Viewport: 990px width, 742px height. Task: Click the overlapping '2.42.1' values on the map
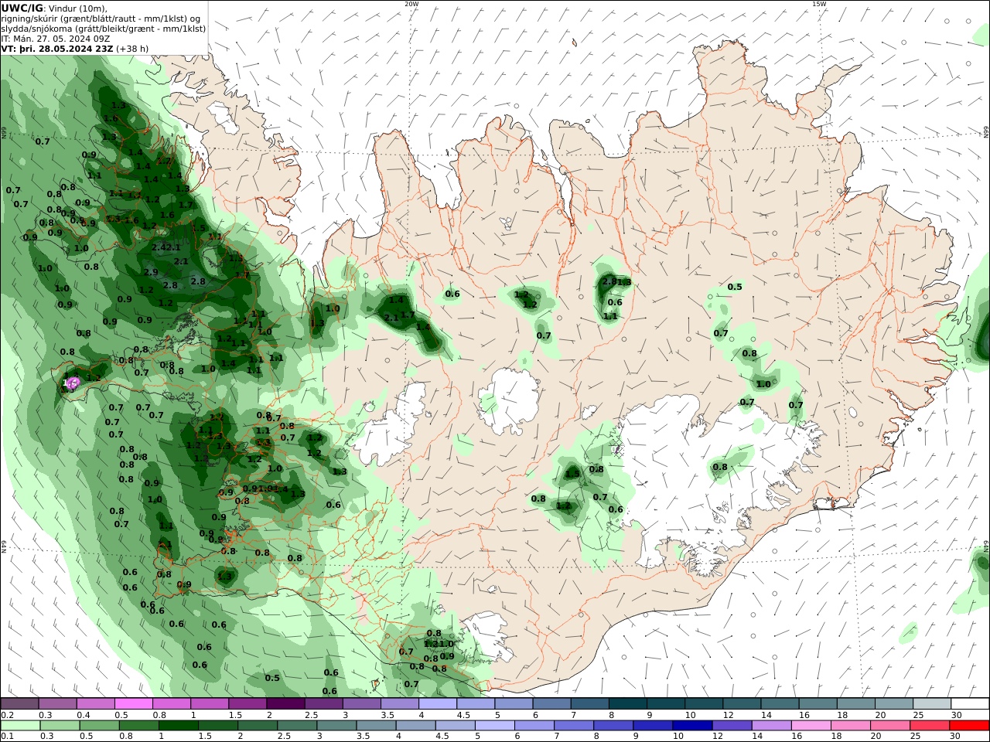166,247
